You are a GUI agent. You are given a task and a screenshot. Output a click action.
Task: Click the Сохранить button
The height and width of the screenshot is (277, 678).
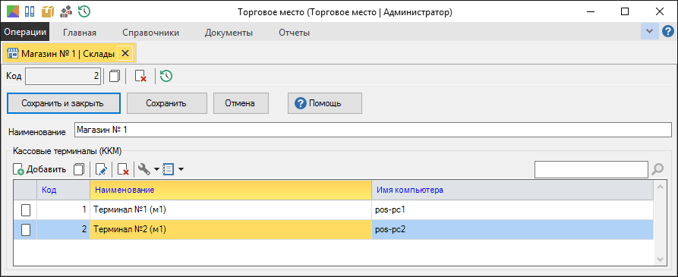pyautogui.click(x=166, y=103)
